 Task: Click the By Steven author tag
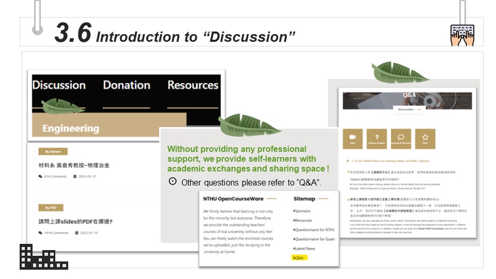click(x=53, y=151)
